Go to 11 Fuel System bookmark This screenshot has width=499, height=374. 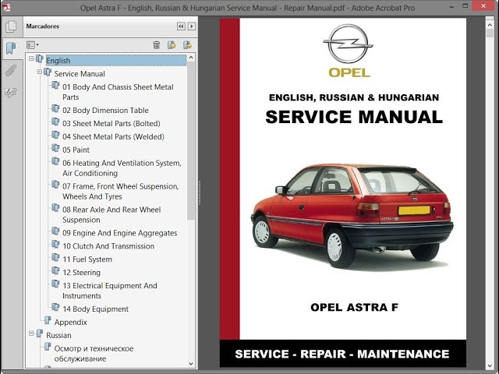click(x=87, y=259)
